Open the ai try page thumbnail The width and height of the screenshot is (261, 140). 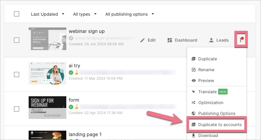coord(47,73)
